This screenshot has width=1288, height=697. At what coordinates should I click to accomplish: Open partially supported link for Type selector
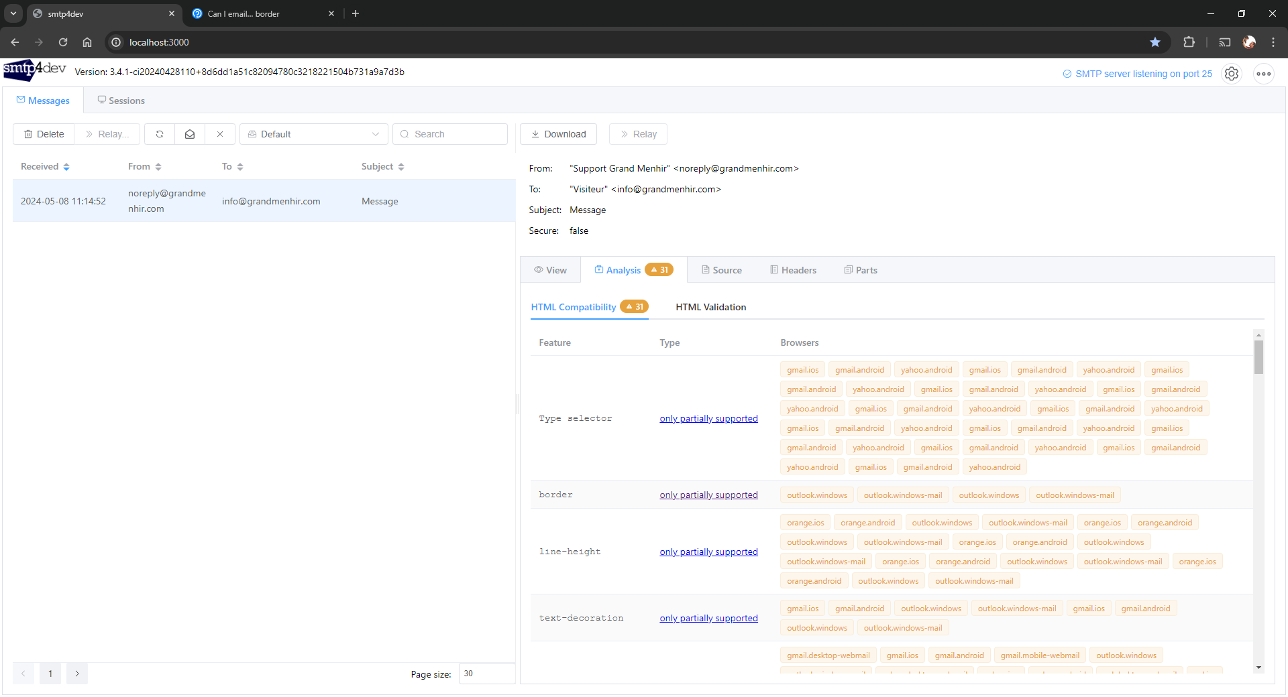[708, 418]
